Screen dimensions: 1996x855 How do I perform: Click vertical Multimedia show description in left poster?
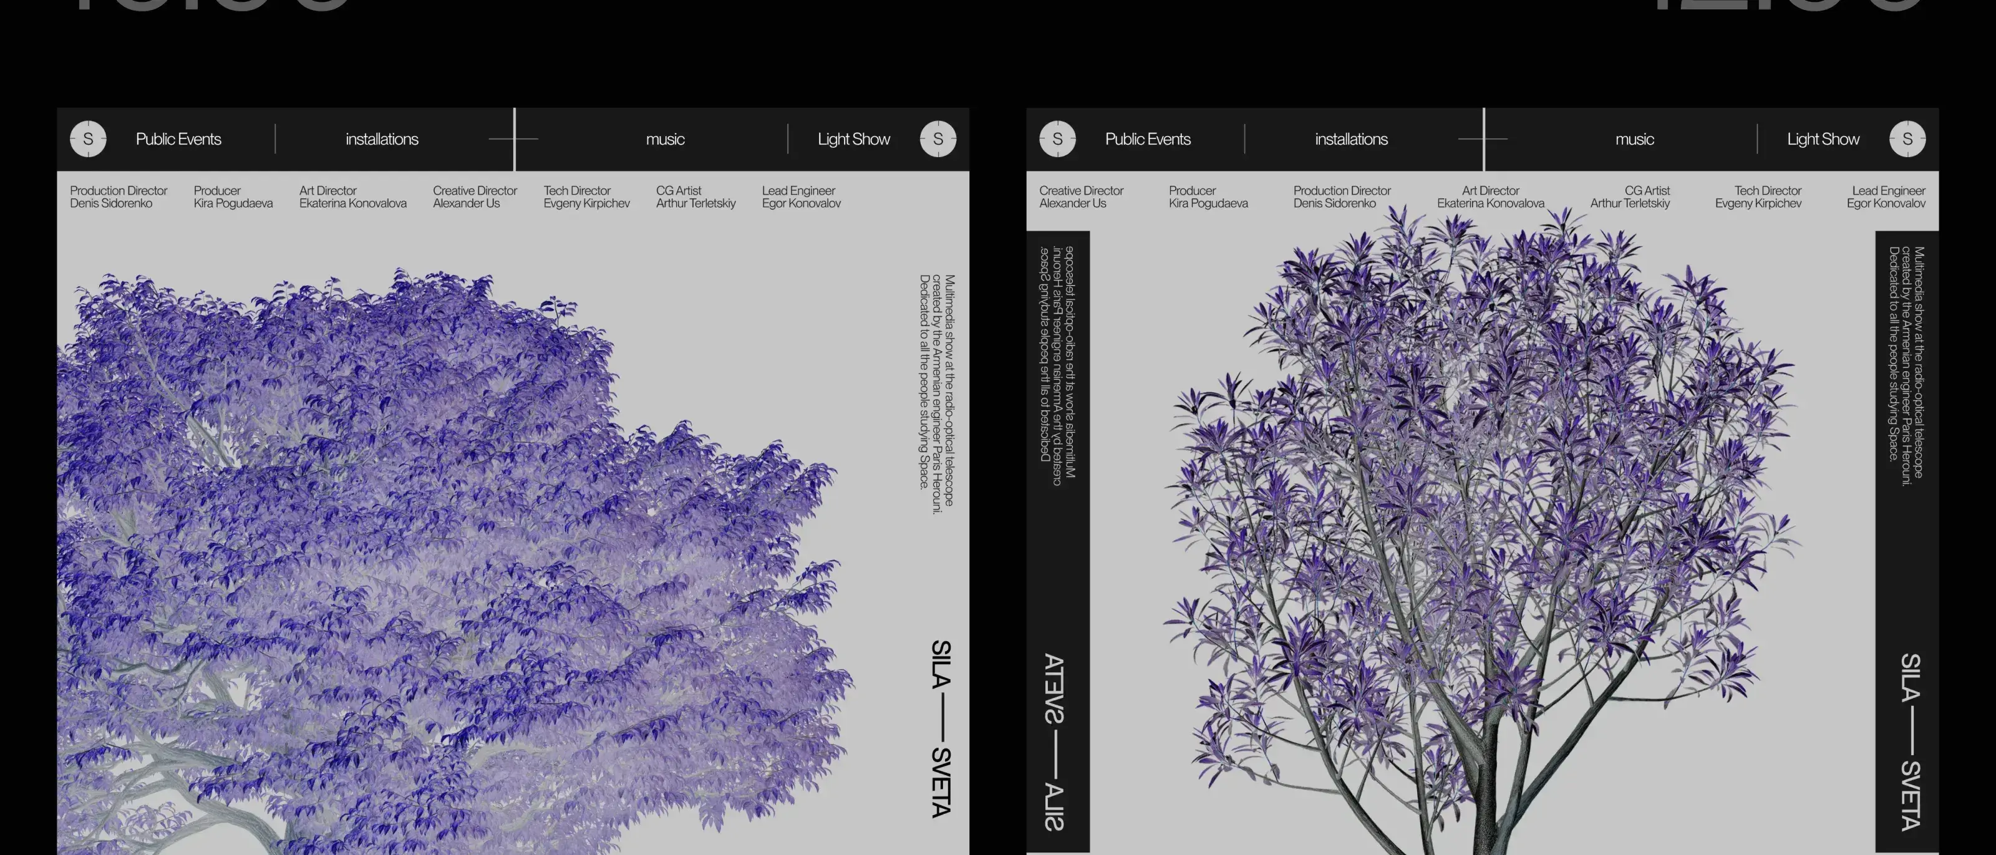click(937, 393)
